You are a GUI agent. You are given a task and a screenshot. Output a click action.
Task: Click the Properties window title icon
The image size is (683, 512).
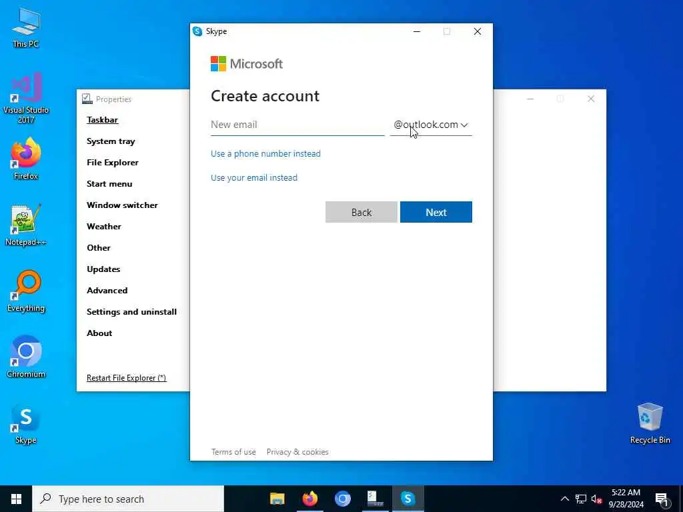(87, 99)
